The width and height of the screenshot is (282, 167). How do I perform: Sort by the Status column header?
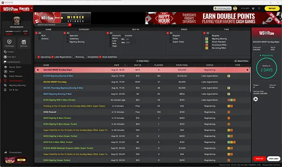point(210,65)
